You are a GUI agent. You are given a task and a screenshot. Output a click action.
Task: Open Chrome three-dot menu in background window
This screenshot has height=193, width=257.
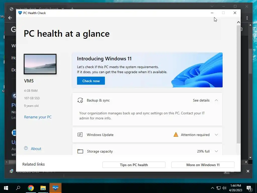coord(247,18)
